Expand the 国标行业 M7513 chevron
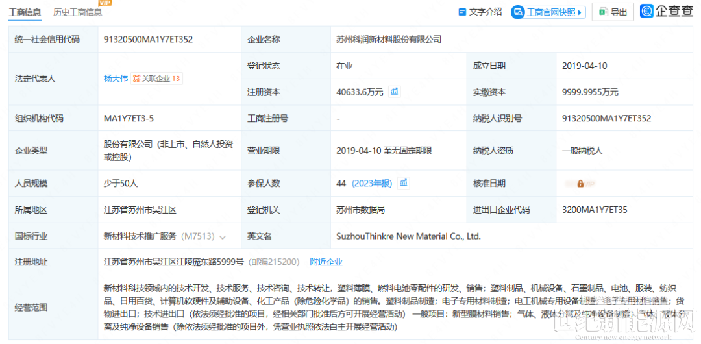Image resolution: width=701 pixels, height=344 pixels. click(223, 237)
